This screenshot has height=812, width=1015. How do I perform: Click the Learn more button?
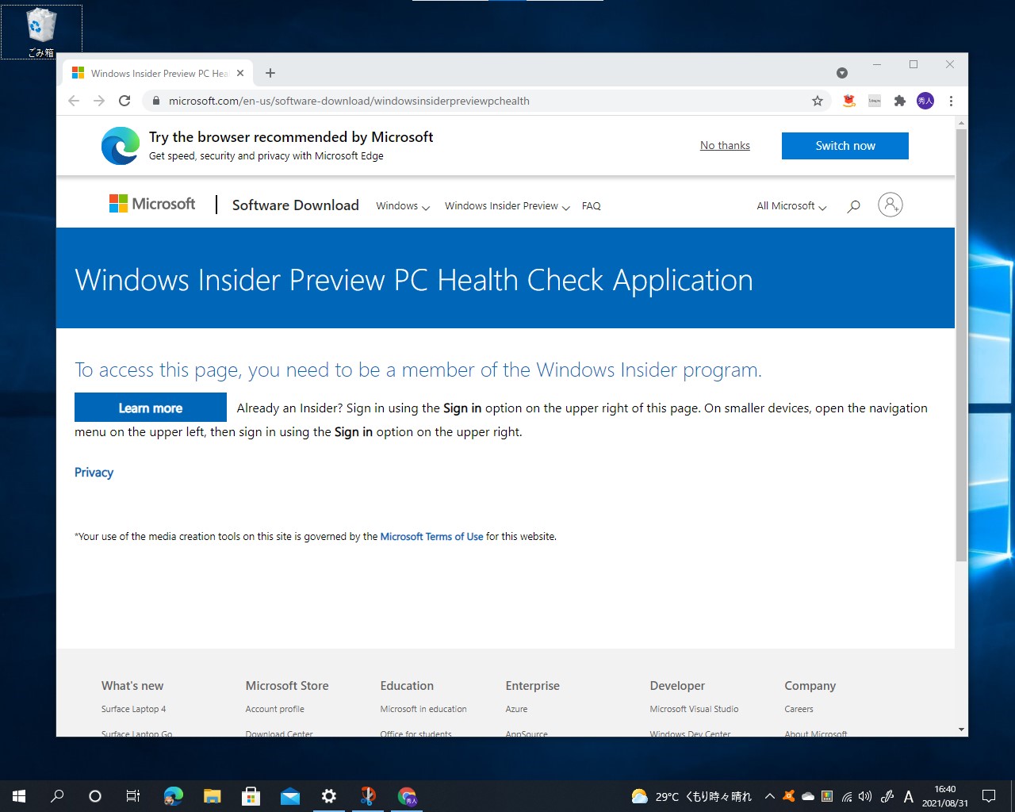(x=150, y=407)
